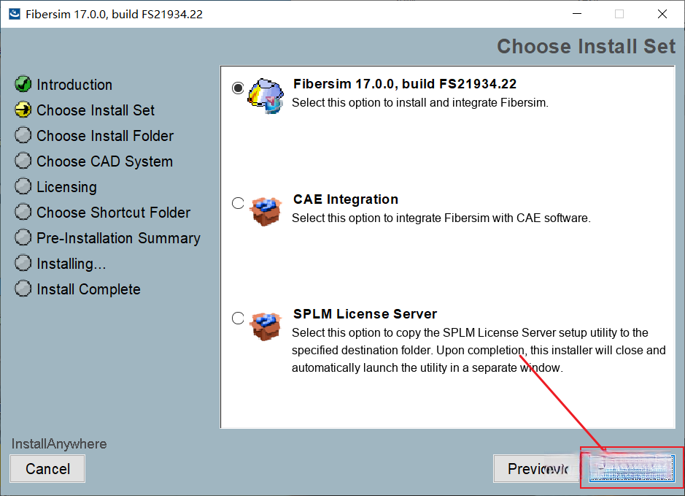The image size is (685, 496).
Task: Click the Licensing step label
Action: point(67,187)
